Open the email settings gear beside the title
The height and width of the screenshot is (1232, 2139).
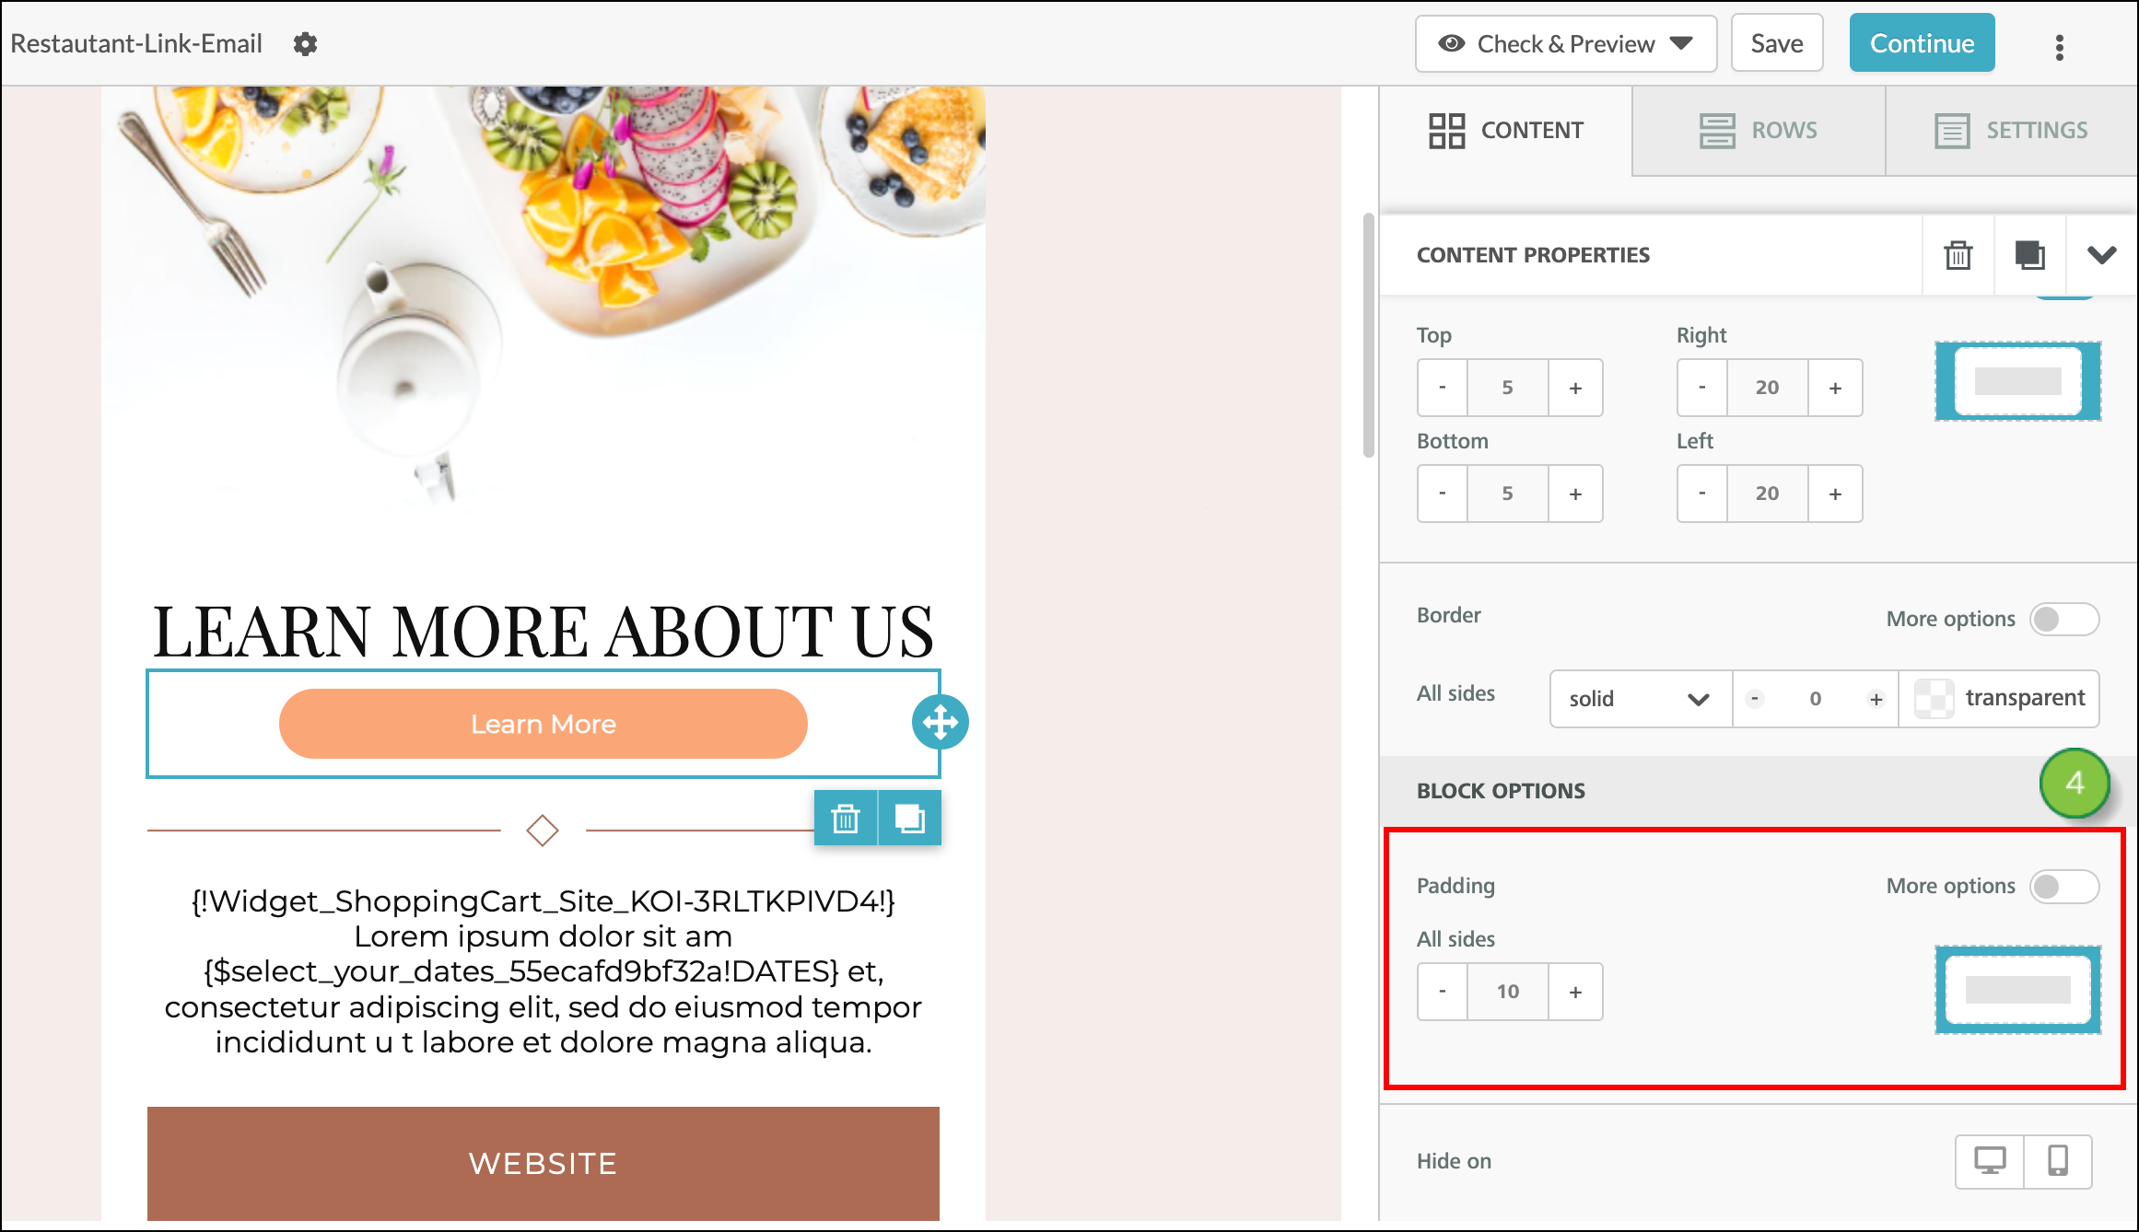click(305, 43)
